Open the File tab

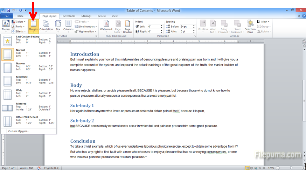click(7, 16)
